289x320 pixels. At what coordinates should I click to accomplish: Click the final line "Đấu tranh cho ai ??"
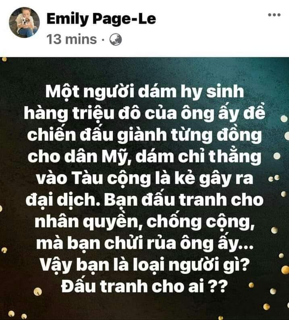[x=144, y=286]
